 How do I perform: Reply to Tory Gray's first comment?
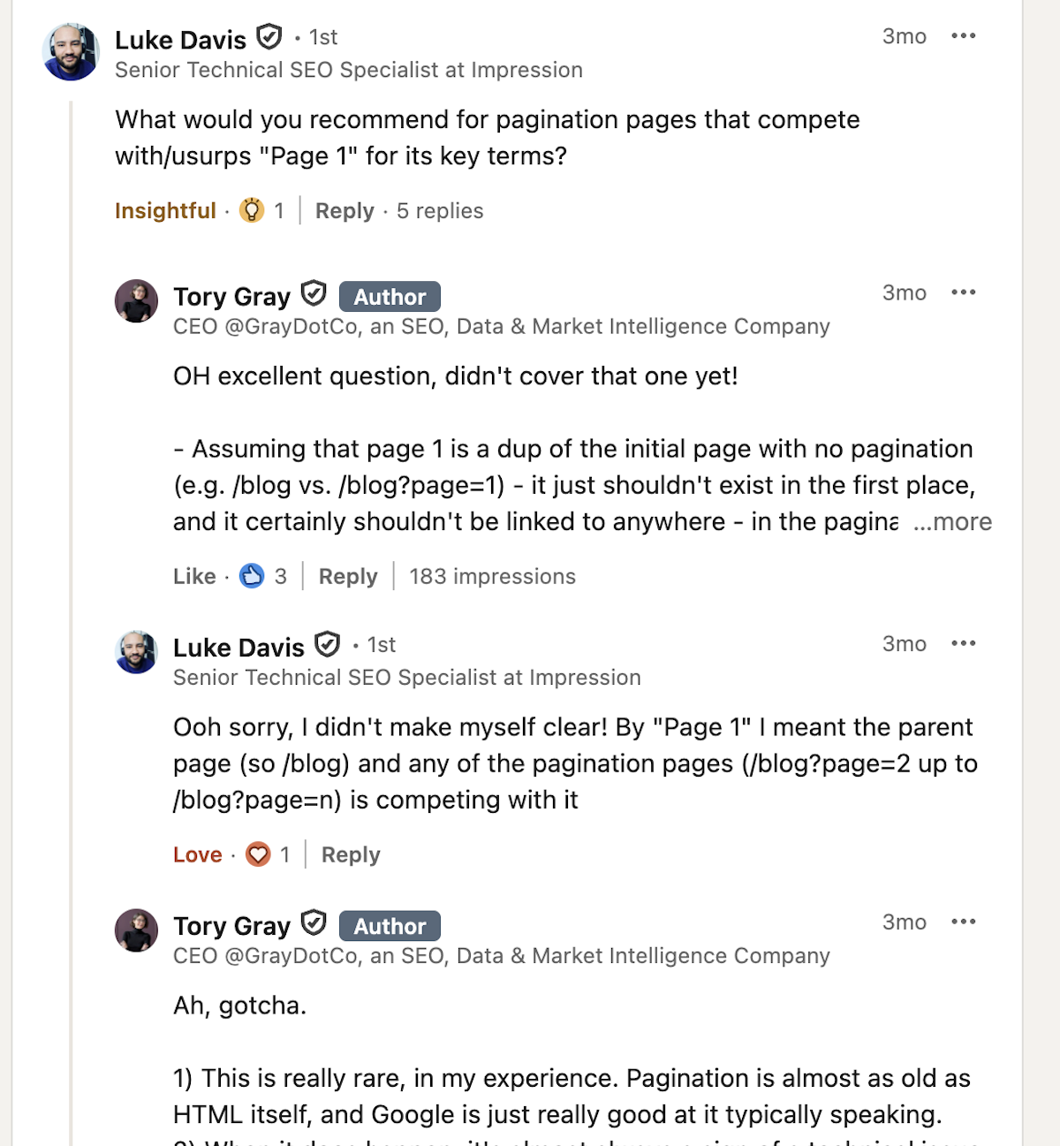(348, 576)
